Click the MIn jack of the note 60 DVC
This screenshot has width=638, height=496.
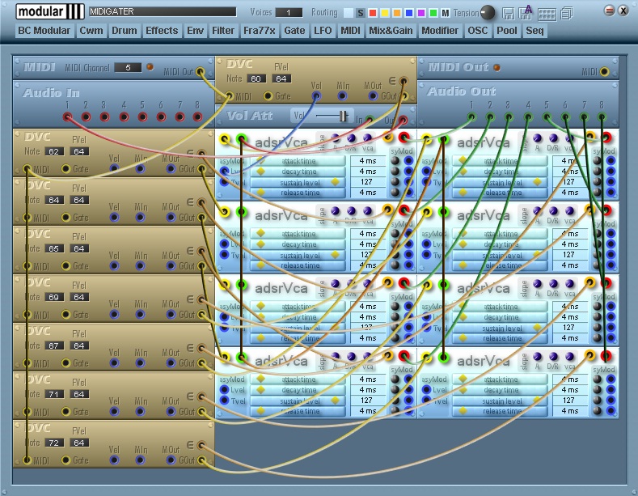342,96
